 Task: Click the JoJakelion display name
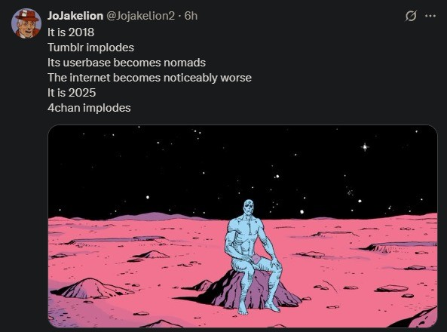tap(75, 16)
